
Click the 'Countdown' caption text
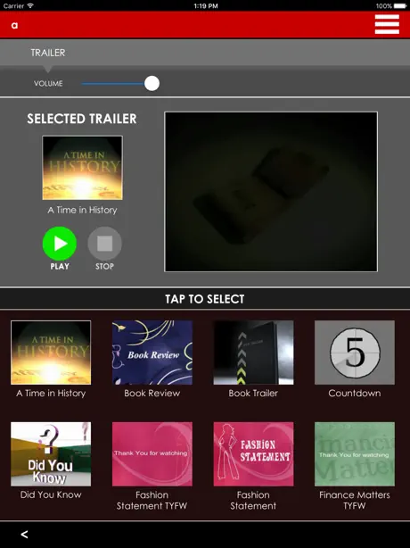(355, 394)
